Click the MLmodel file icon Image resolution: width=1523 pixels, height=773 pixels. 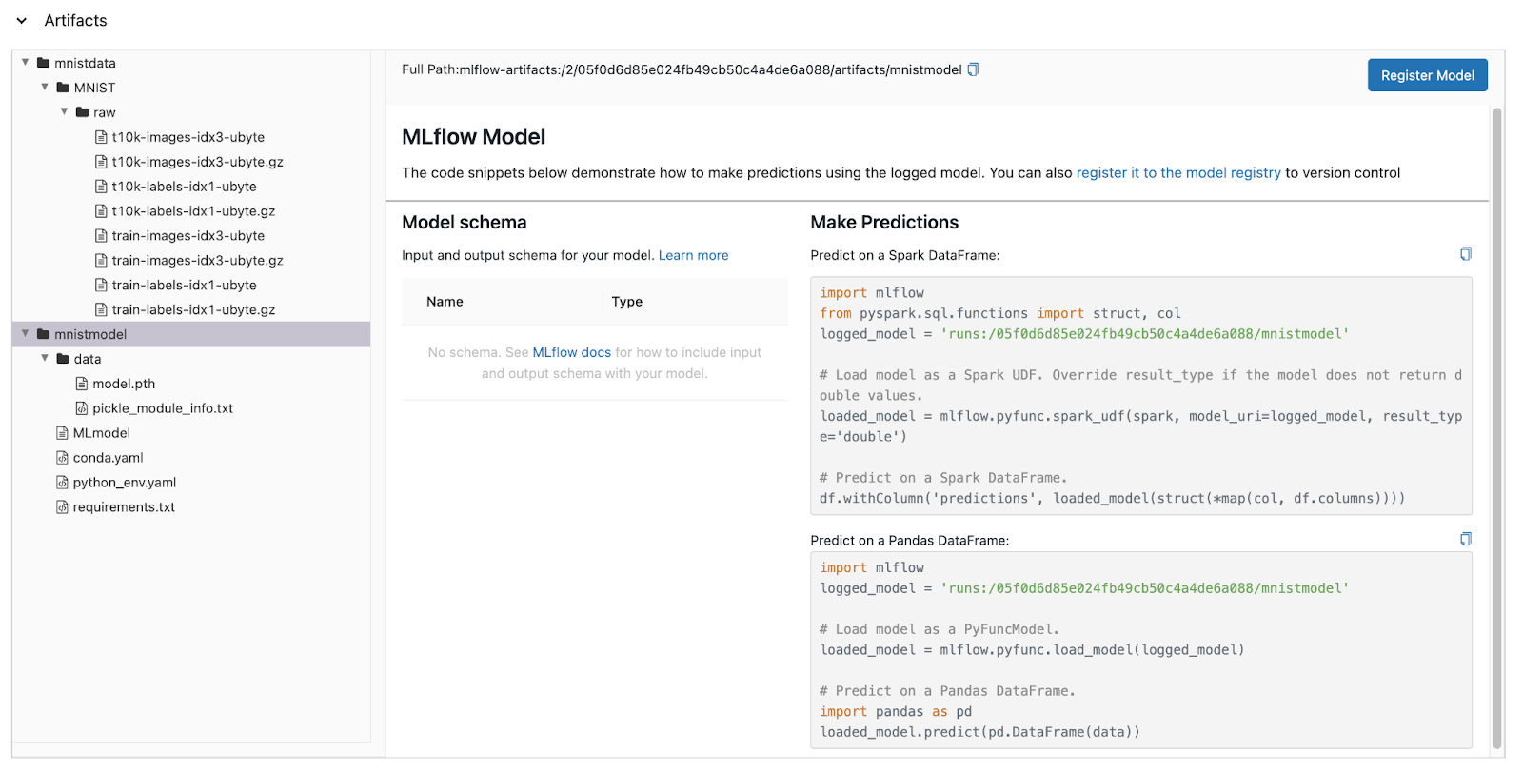(63, 433)
